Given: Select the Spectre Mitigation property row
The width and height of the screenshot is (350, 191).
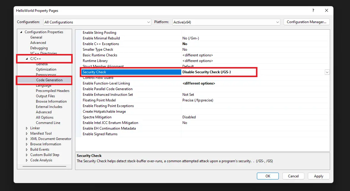Looking at the screenshot, I should [x=202, y=117].
